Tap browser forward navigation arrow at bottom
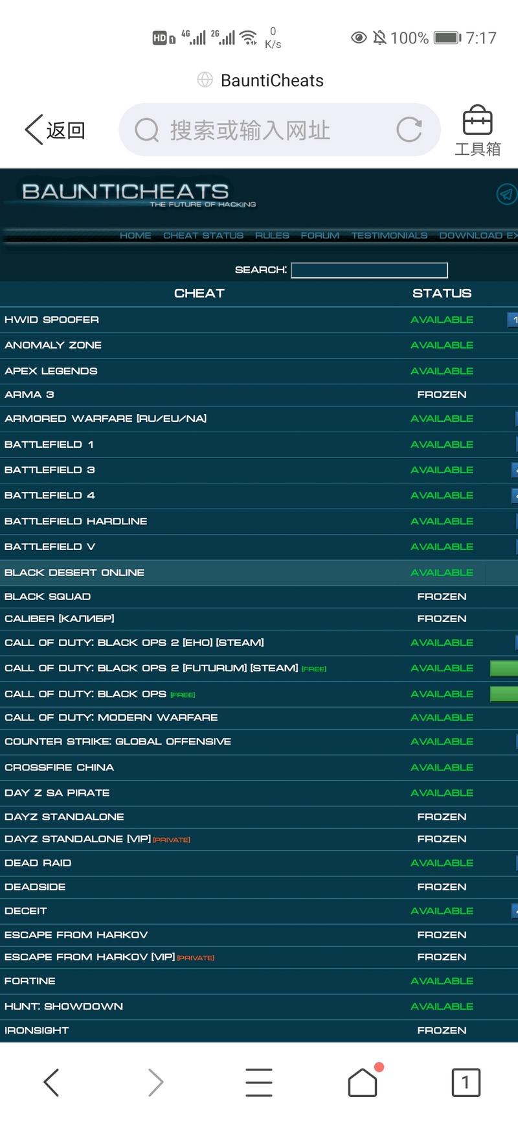 (x=155, y=1082)
